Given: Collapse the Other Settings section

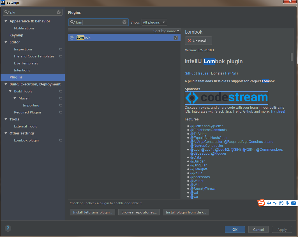Looking at the screenshot, I should coord(6,133).
